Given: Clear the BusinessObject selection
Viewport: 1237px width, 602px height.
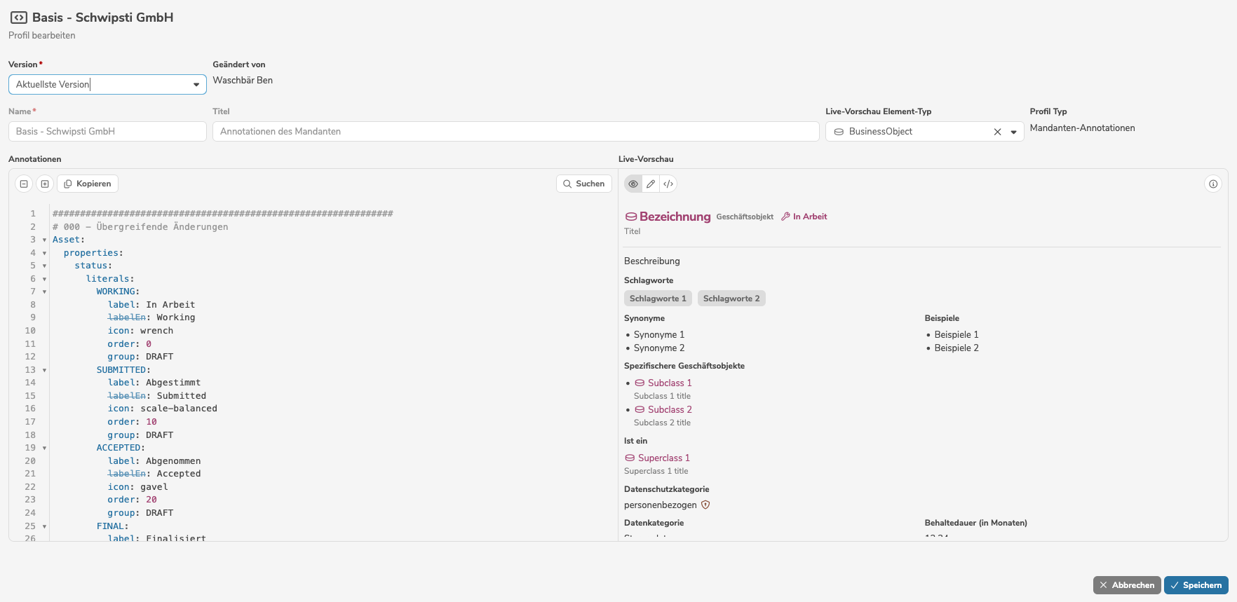Looking at the screenshot, I should coord(997,132).
